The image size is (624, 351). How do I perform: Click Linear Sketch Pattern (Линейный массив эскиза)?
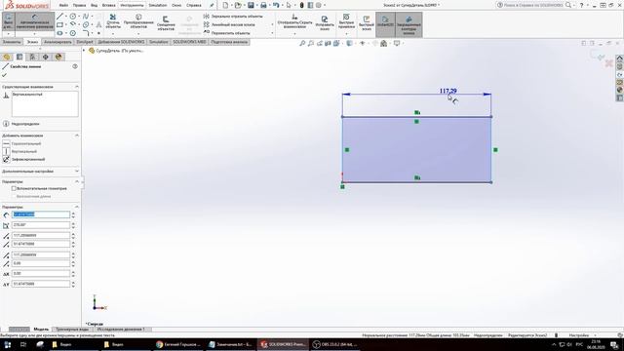coord(229,24)
